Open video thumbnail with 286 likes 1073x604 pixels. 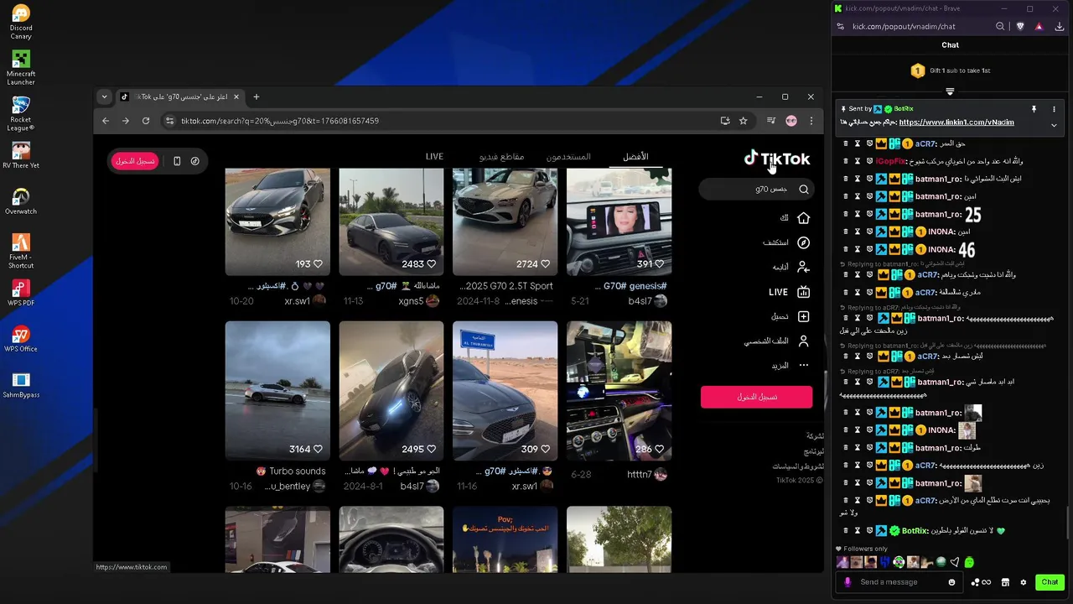point(619,391)
